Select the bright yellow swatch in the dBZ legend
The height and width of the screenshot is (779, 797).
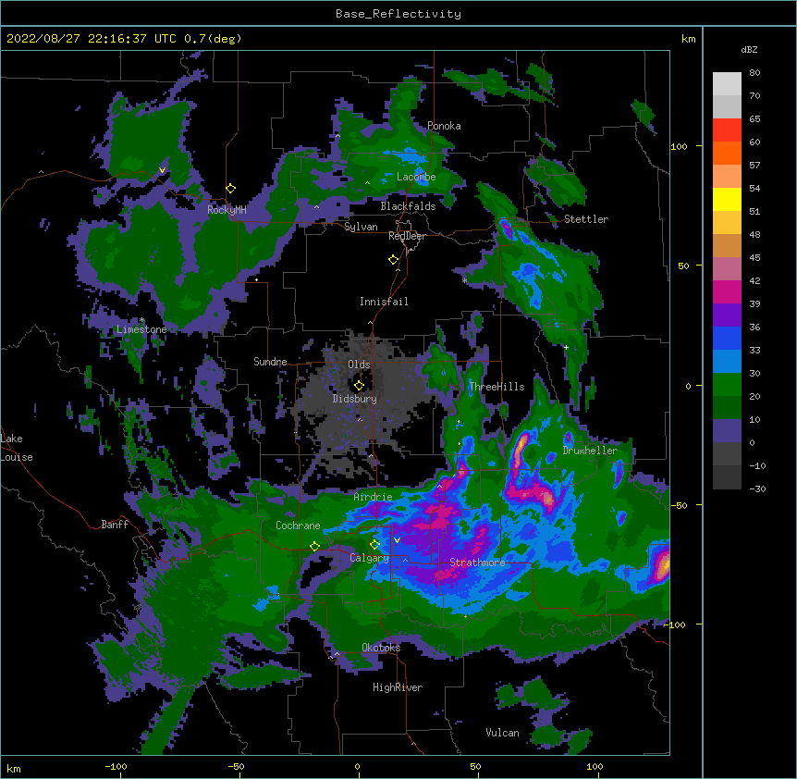coord(727,199)
